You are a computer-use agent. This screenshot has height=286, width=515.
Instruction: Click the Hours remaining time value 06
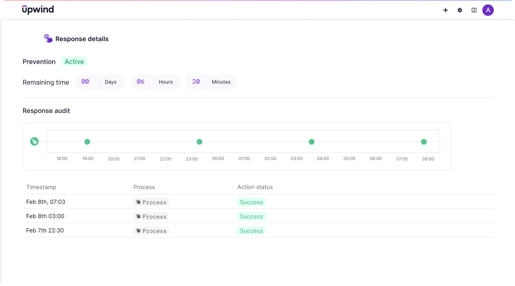coord(141,82)
